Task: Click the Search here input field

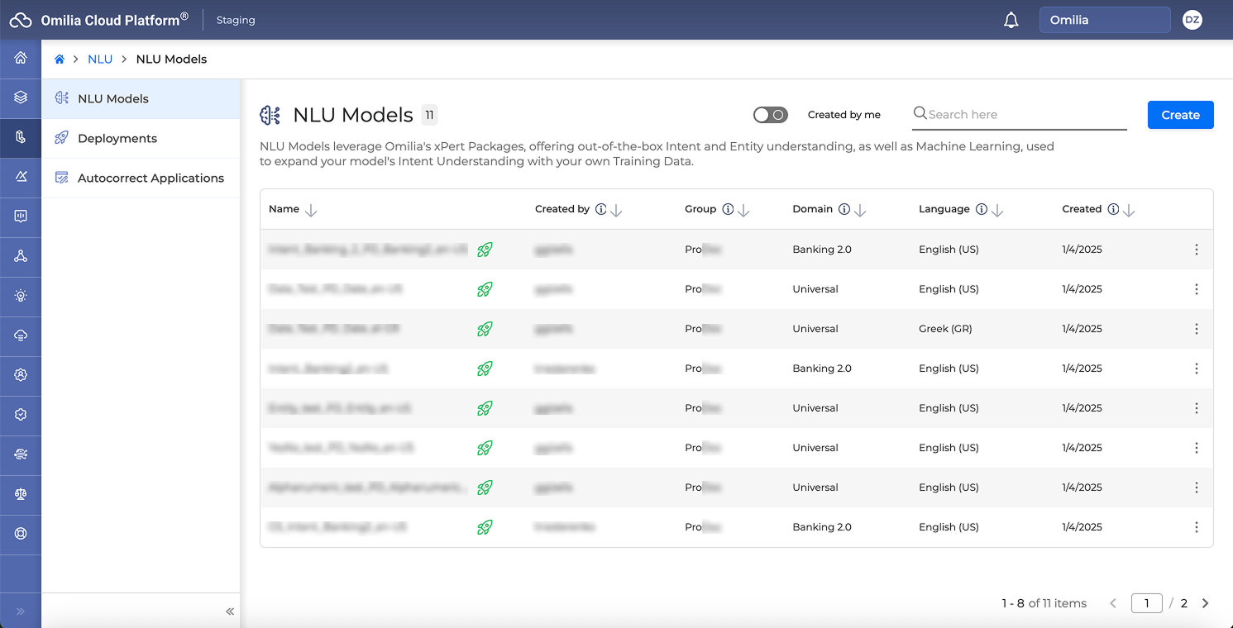Action: pos(1025,115)
